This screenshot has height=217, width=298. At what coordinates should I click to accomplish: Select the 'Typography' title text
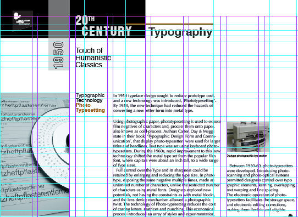[x=180, y=32]
